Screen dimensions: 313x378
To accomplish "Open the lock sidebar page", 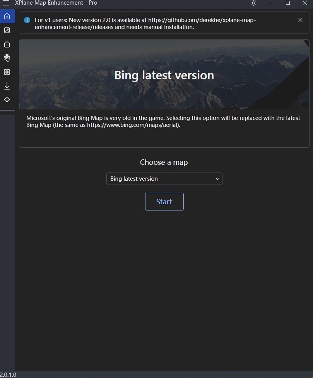I will [x=7, y=44].
